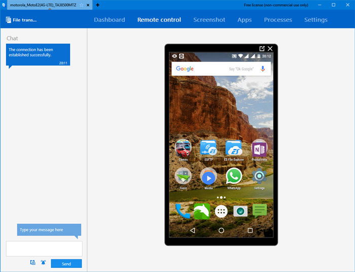Open the Processes tab
The height and width of the screenshot is (272, 355).
pyautogui.click(x=278, y=20)
